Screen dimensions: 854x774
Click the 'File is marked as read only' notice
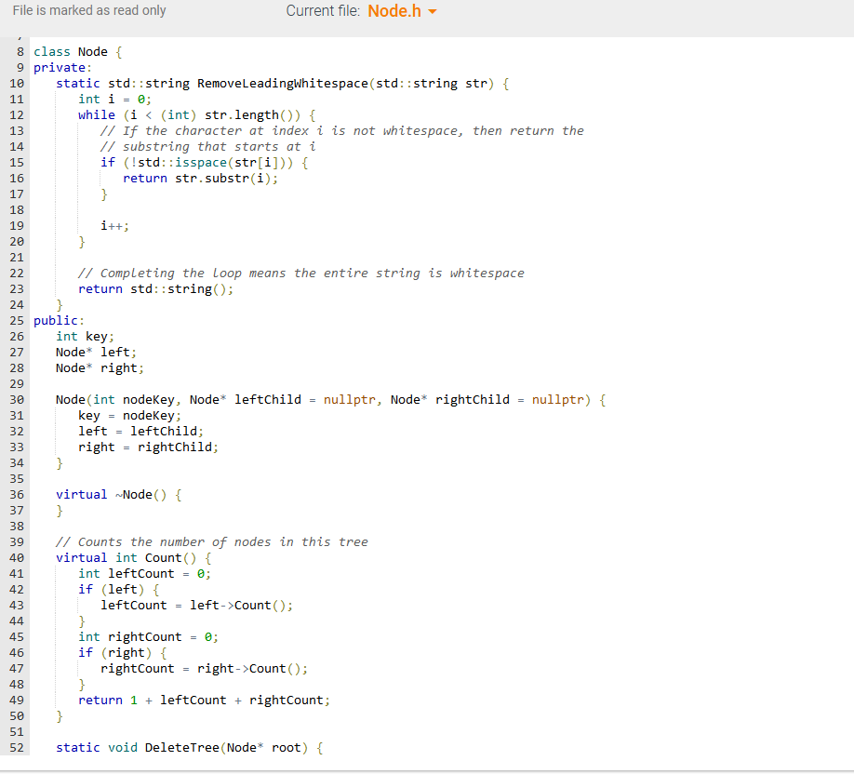click(88, 10)
